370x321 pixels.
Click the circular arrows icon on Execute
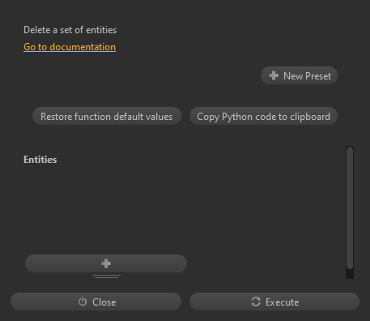pos(256,302)
